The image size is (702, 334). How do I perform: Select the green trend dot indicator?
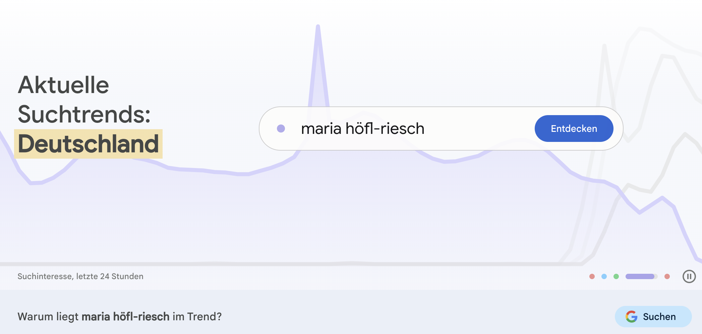click(x=617, y=276)
